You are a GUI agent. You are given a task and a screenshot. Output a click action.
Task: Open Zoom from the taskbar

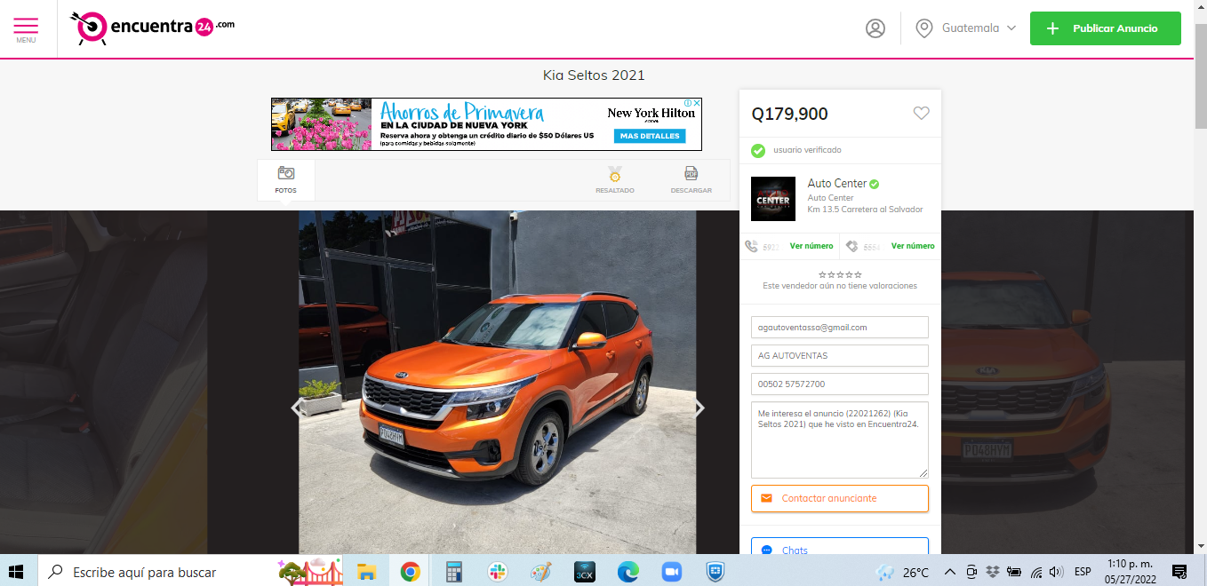coord(671,572)
